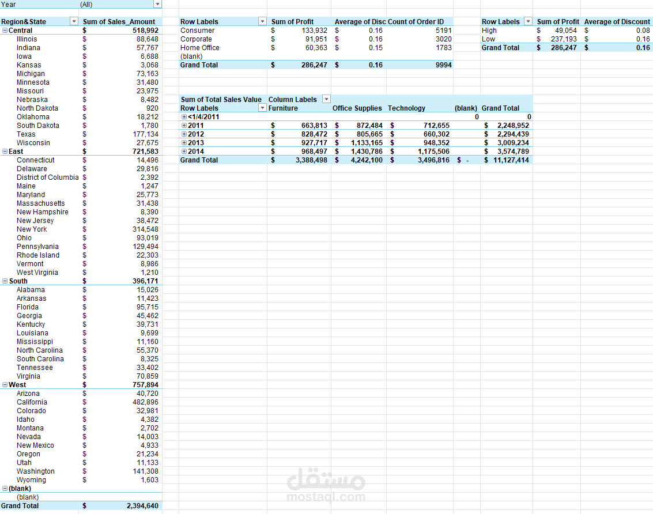Viewport: 653px width, 514px height.
Task: Collapse the (blank) region group
Action: pyautogui.click(x=5, y=489)
